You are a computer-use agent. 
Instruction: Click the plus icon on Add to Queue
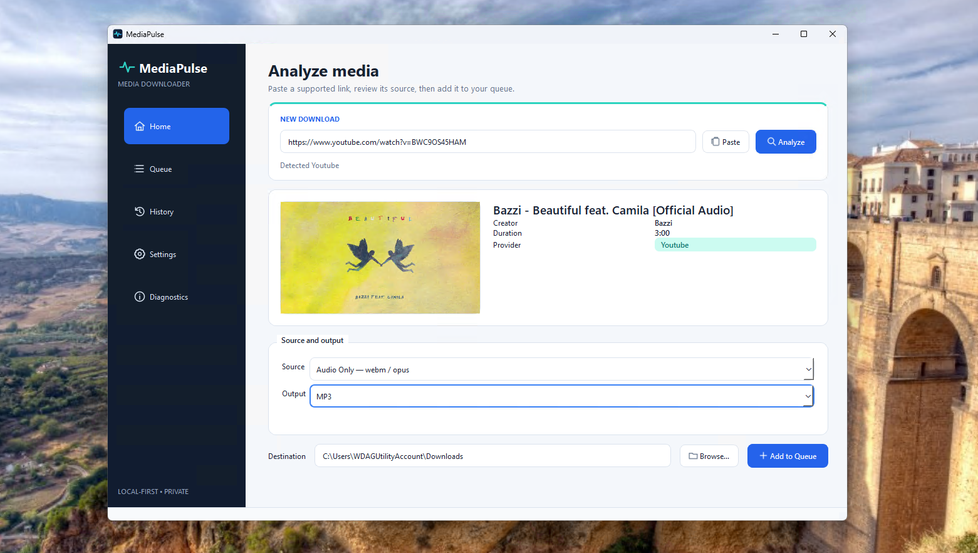pyautogui.click(x=763, y=456)
